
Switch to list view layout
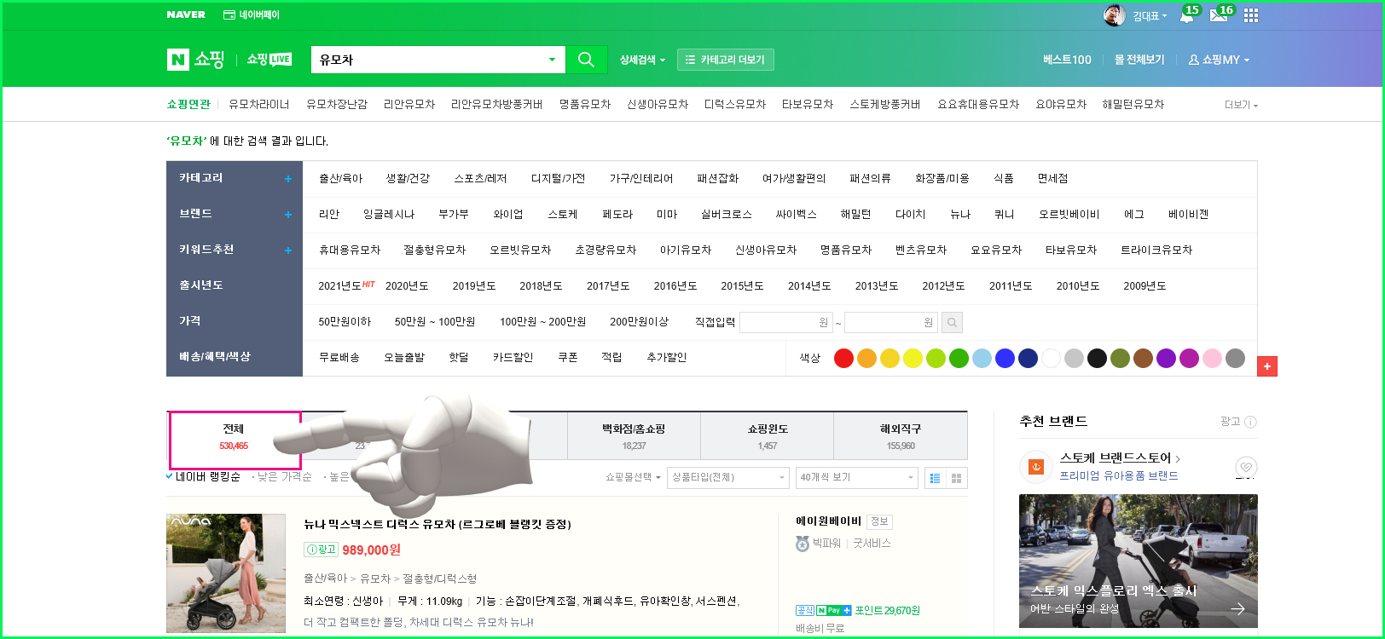point(936,478)
